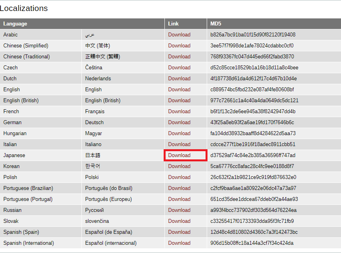Click the Arabic Download link

(179, 34)
